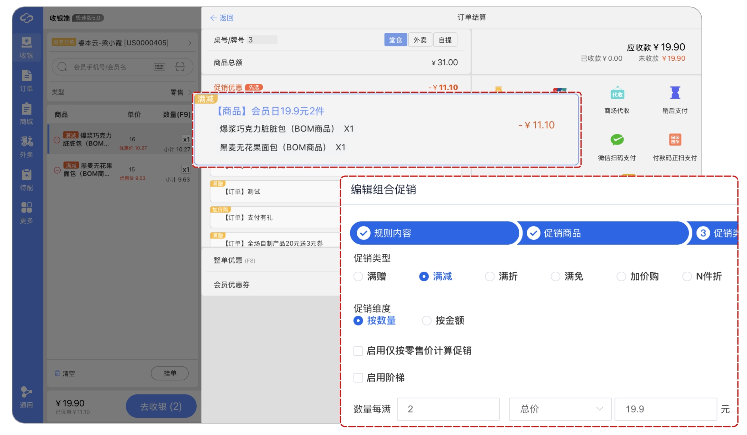Image resolution: width=747 pixels, height=435 pixels.
Task: Select 付款码正扫支付 payment method
Action: coord(675,147)
